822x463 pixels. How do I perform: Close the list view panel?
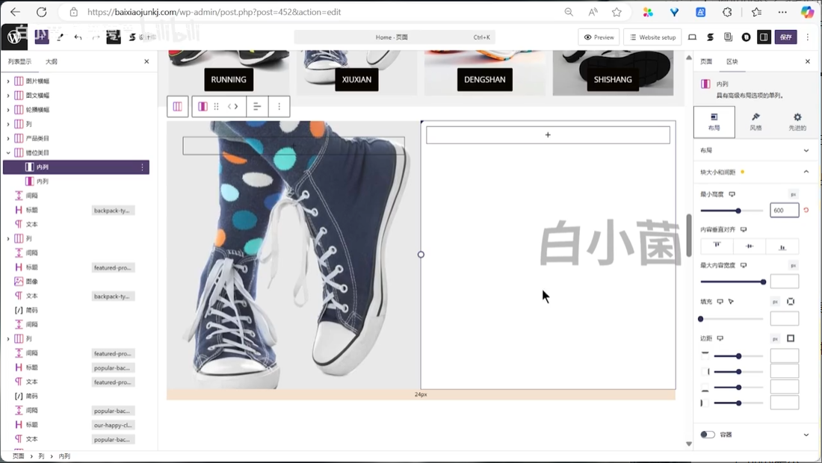click(x=146, y=61)
